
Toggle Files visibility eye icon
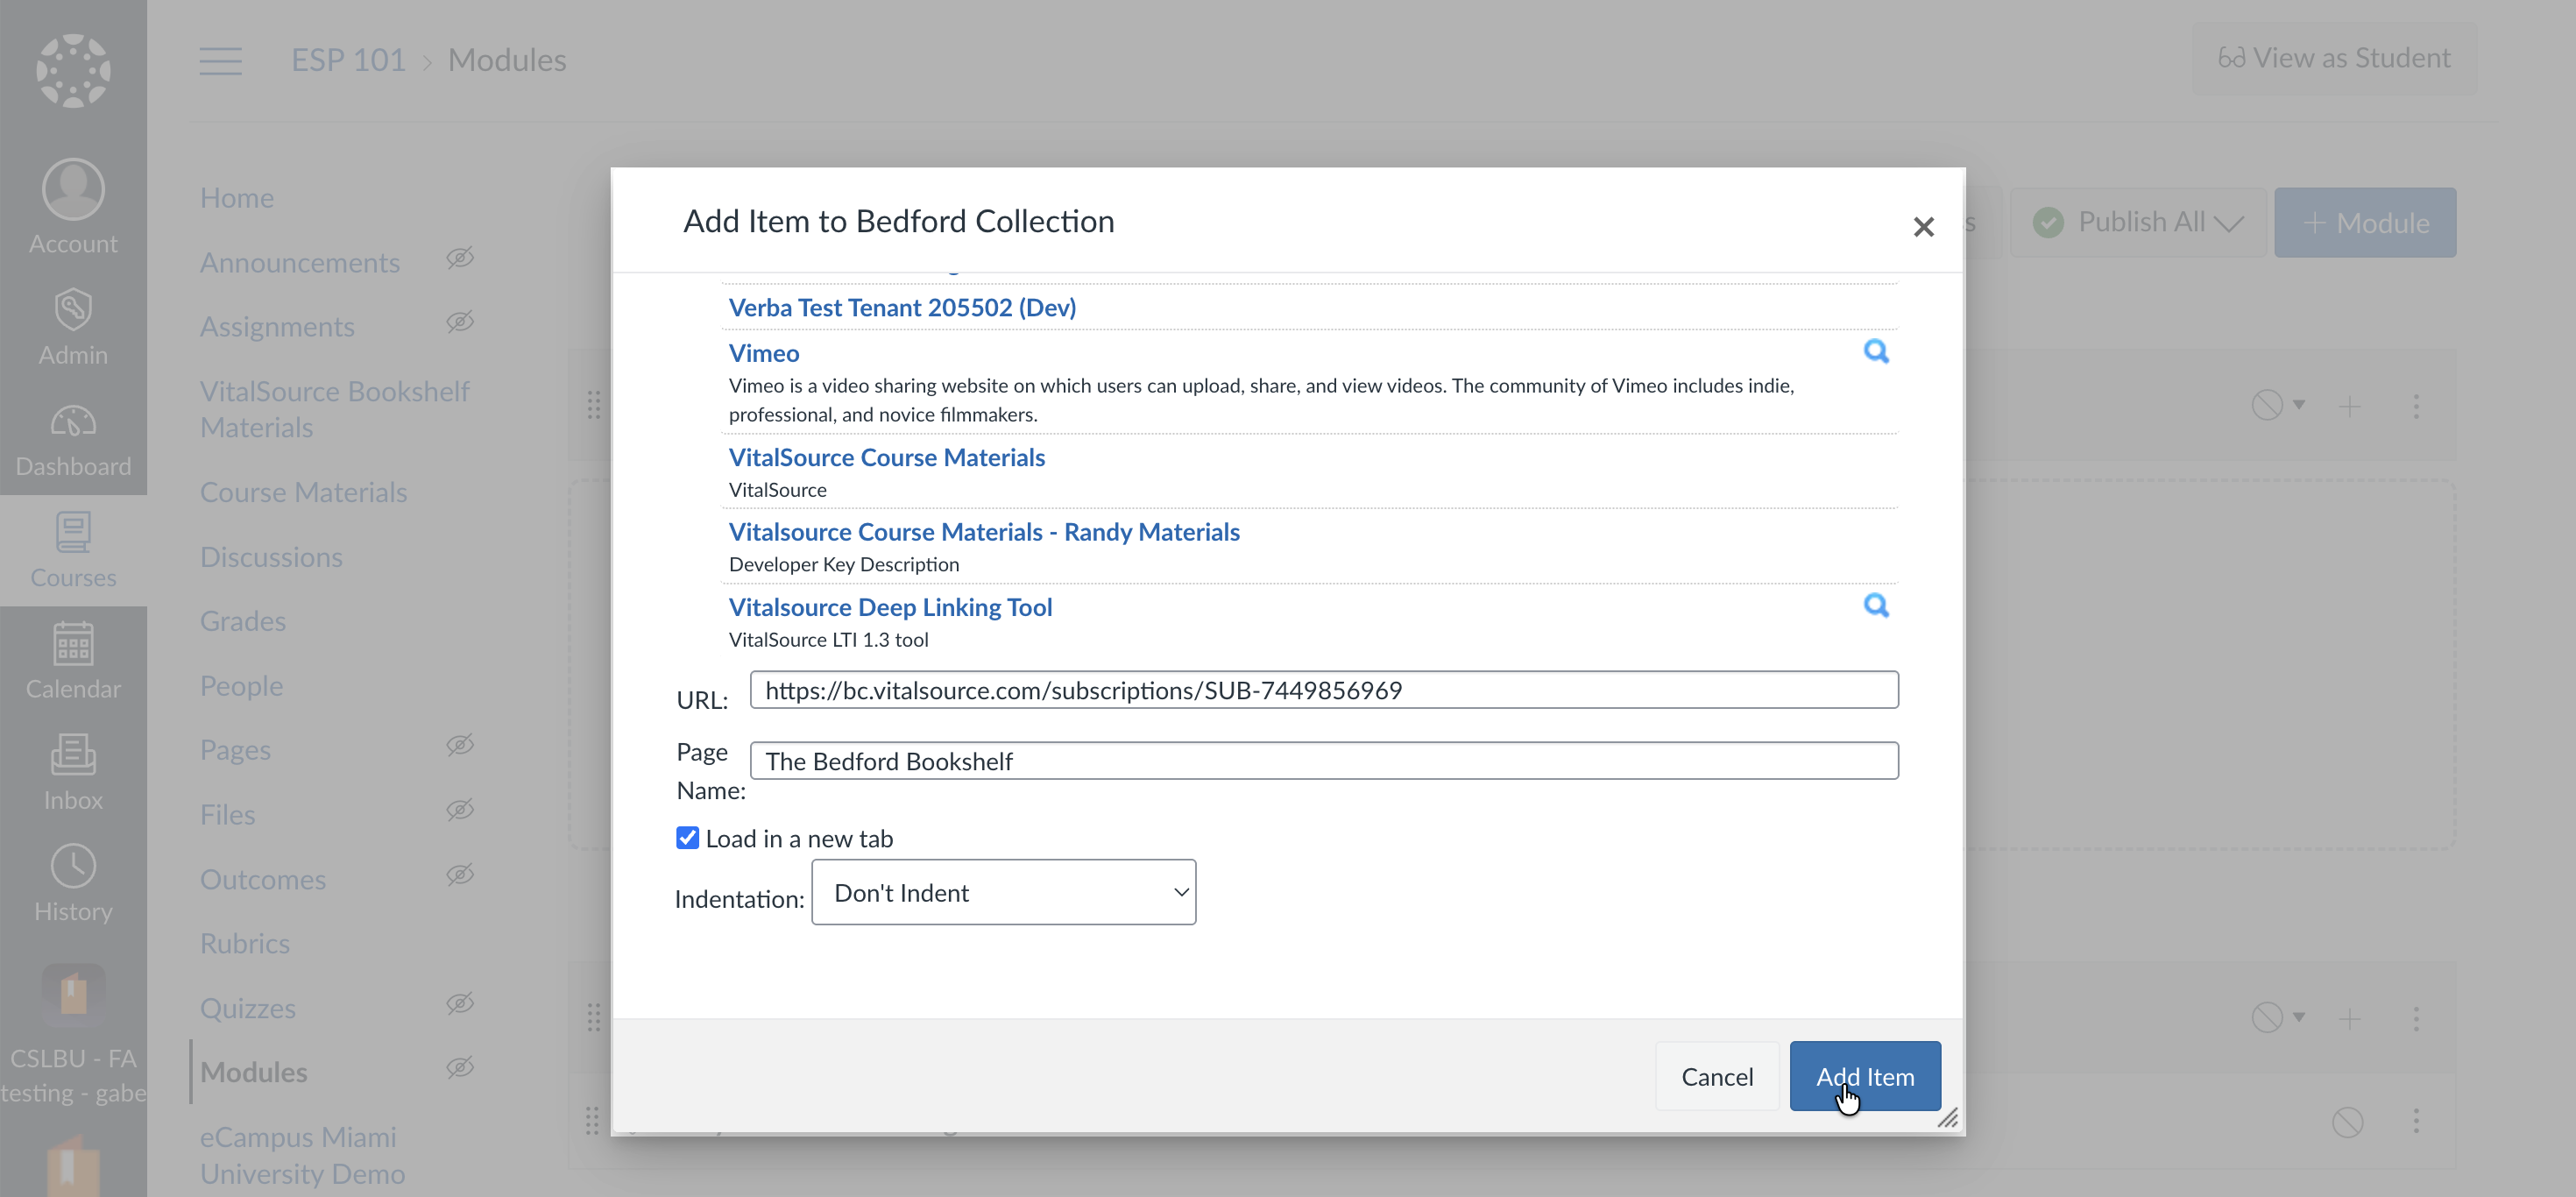[x=460, y=810]
